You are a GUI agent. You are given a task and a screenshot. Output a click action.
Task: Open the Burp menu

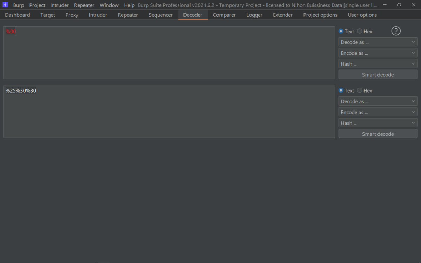coord(19,5)
